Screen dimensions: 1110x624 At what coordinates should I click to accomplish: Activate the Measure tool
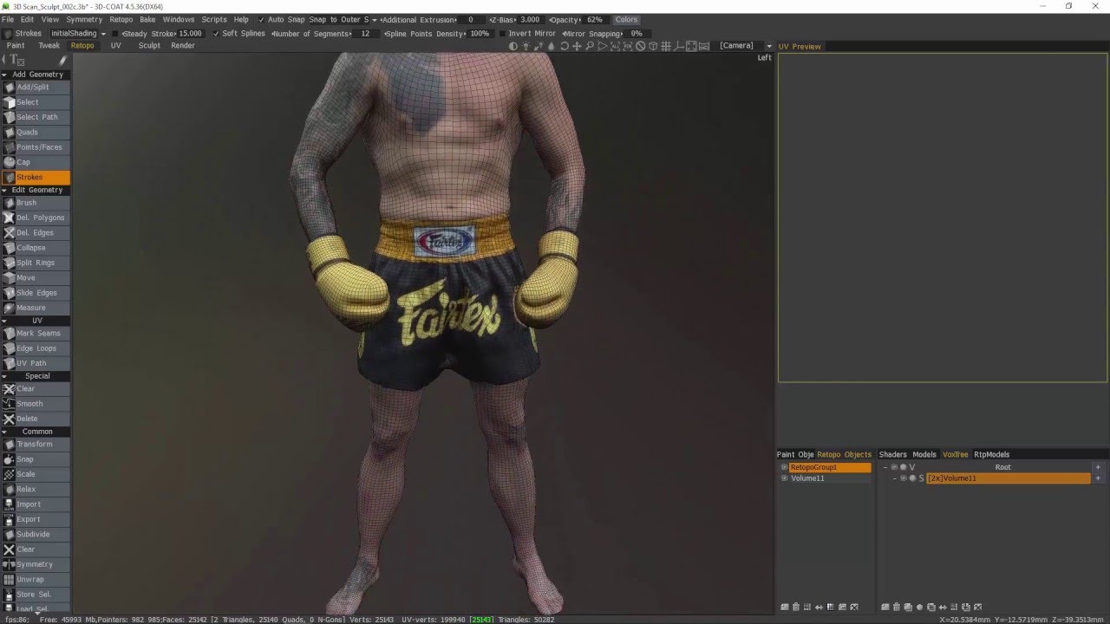pyautogui.click(x=36, y=308)
